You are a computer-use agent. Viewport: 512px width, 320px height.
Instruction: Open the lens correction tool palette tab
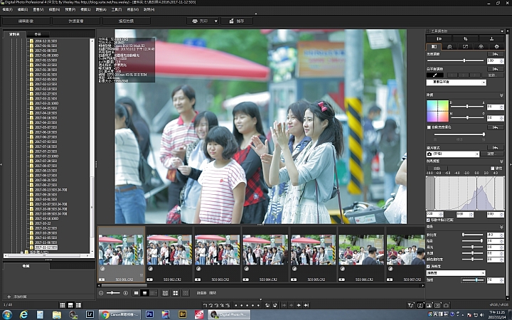[449, 47]
